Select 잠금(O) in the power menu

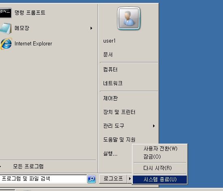(x=160, y=157)
